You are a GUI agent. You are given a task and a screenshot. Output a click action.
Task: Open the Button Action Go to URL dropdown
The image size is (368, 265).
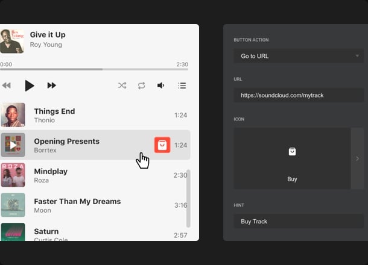[299, 56]
